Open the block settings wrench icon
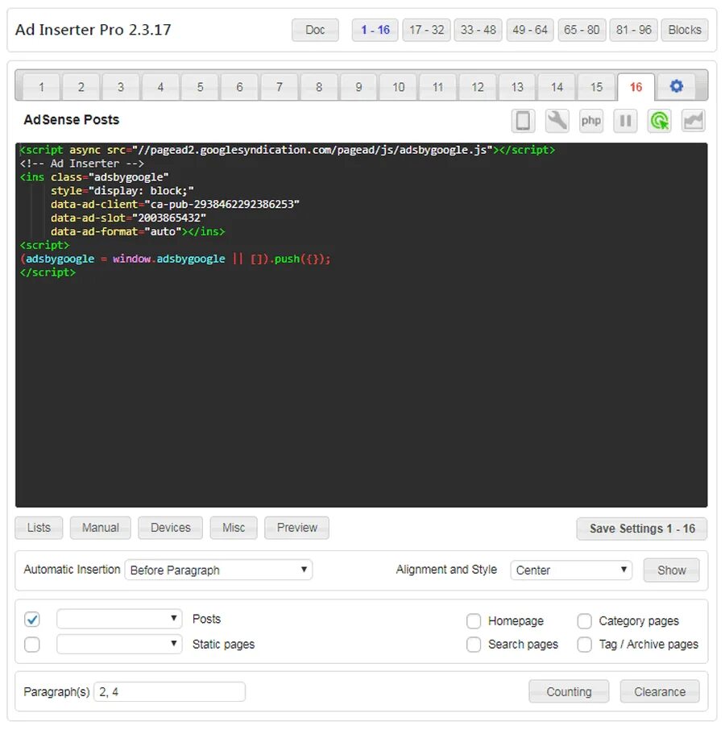Viewport: 725px width, 730px height. [557, 120]
